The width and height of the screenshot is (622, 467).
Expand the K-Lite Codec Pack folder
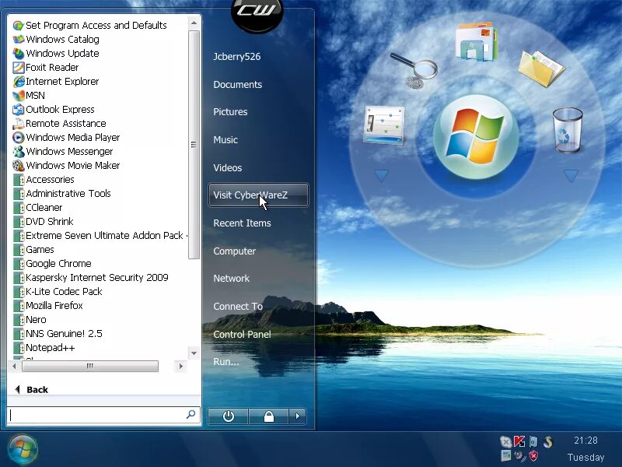click(58, 291)
